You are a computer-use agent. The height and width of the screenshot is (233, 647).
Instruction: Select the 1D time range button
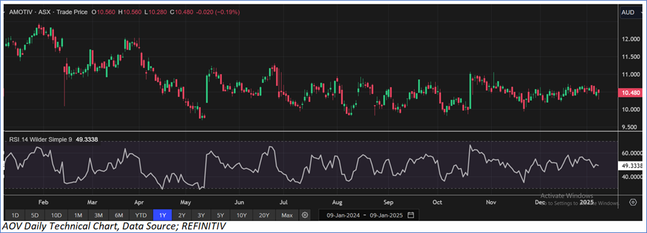(x=15, y=215)
